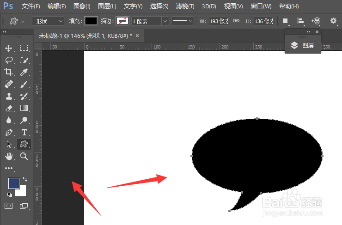342x225 pixels.
Task: Select the Zoom tool
Action: 24,156
